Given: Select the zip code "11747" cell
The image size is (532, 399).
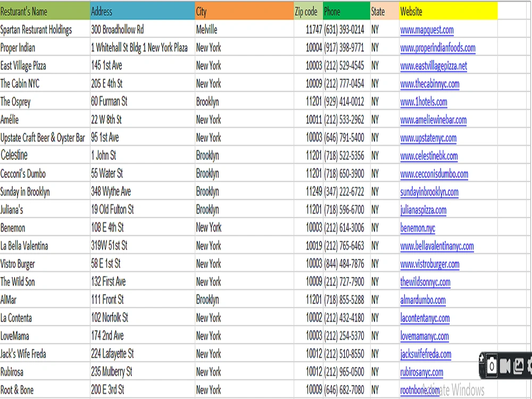Looking at the screenshot, I should pyautogui.click(x=309, y=29).
